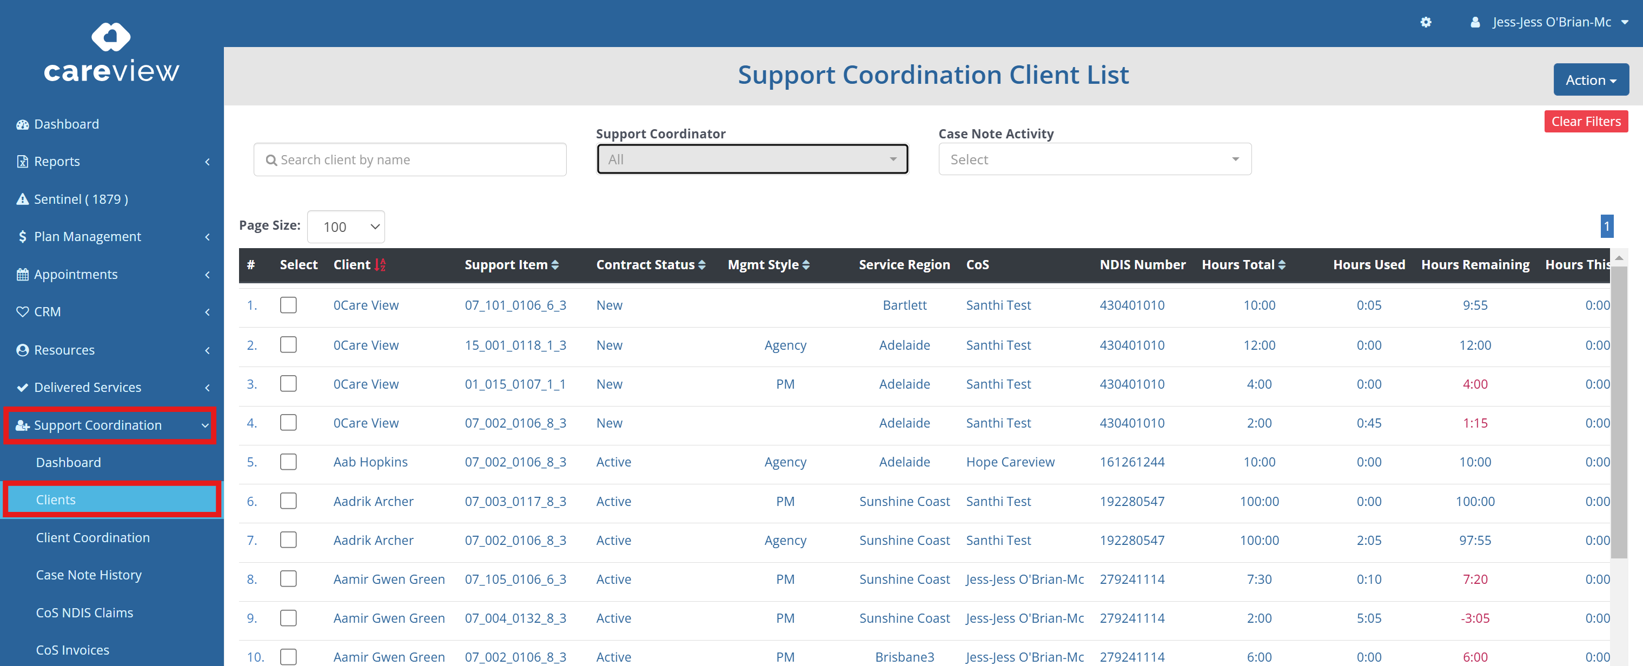
Task: Open Case Note History submenu item
Action: [x=89, y=575]
